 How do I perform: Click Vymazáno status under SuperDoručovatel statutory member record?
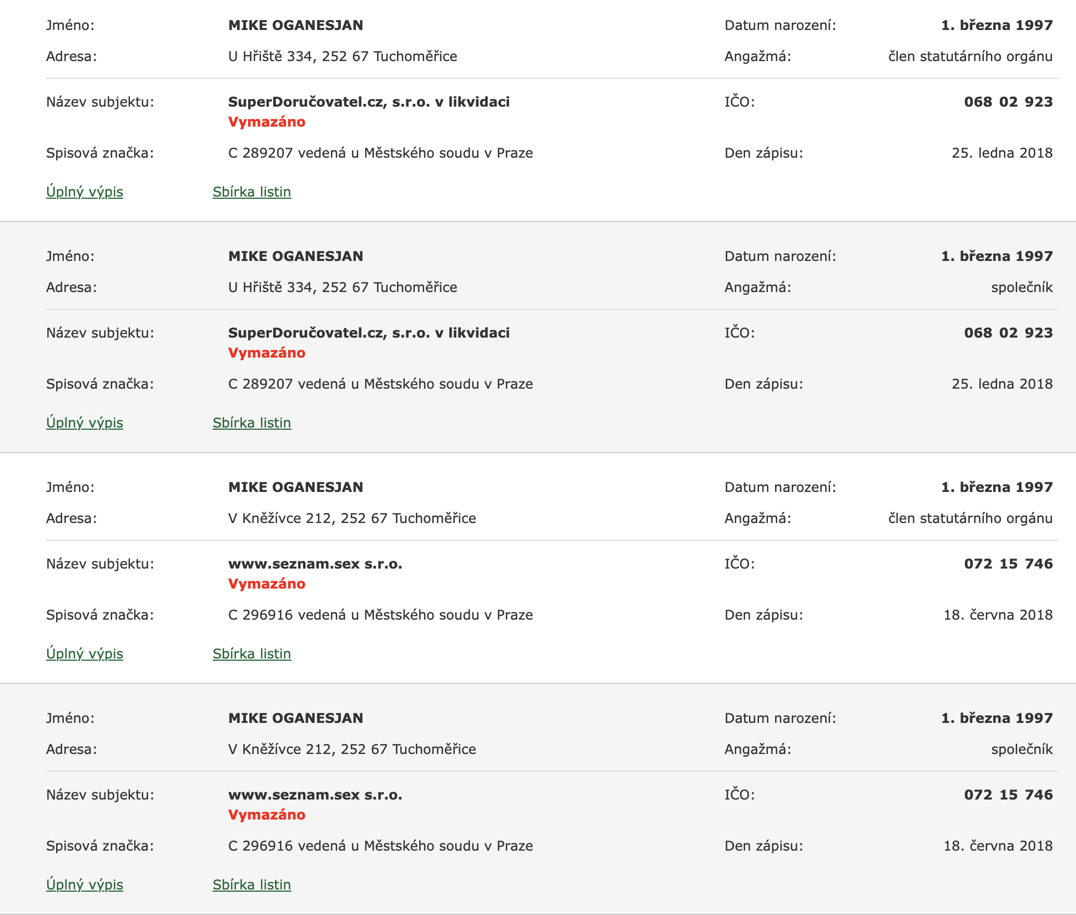pos(267,122)
